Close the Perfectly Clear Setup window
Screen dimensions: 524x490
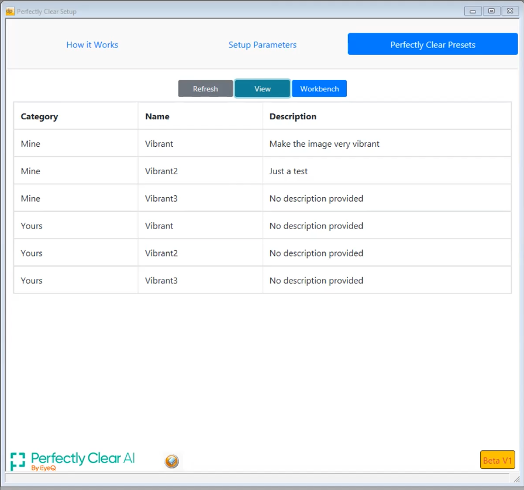point(510,11)
